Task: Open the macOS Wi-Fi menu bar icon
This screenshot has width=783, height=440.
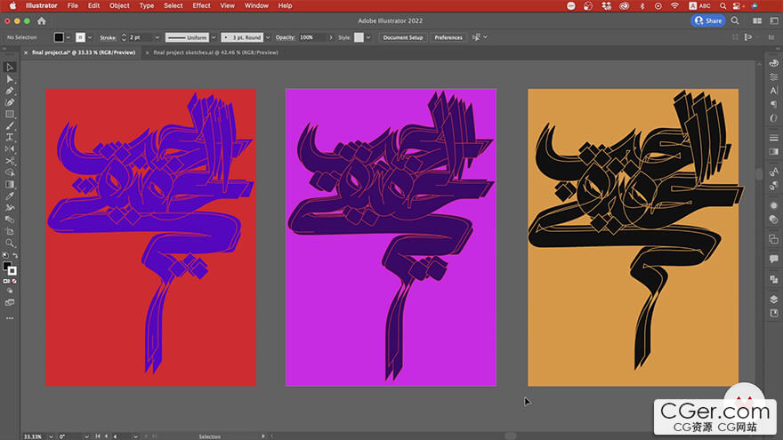Action: coord(674,5)
